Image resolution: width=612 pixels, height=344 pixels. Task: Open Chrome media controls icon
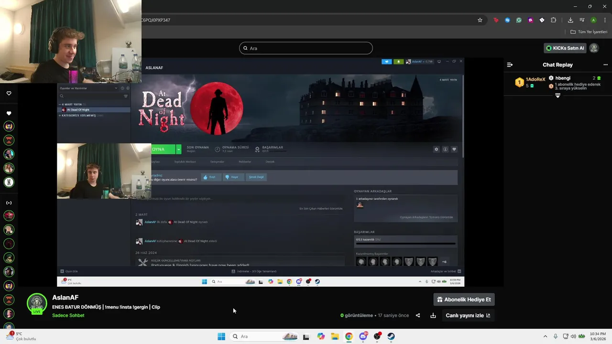582,20
